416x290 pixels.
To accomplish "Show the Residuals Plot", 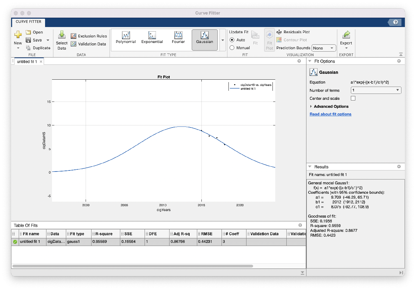I will pos(279,32).
